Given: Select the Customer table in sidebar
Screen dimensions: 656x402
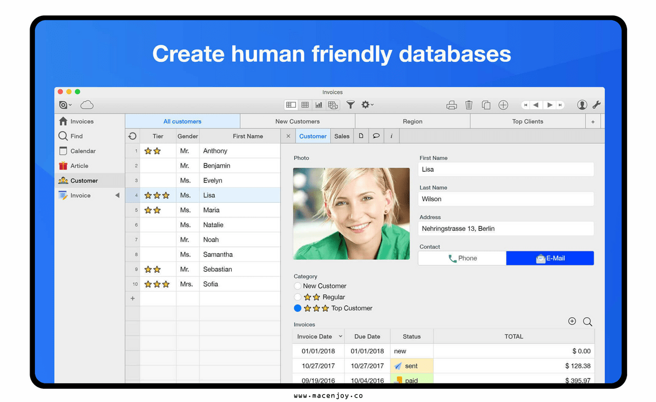Looking at the screenshot, I should (x=90, y=180).
